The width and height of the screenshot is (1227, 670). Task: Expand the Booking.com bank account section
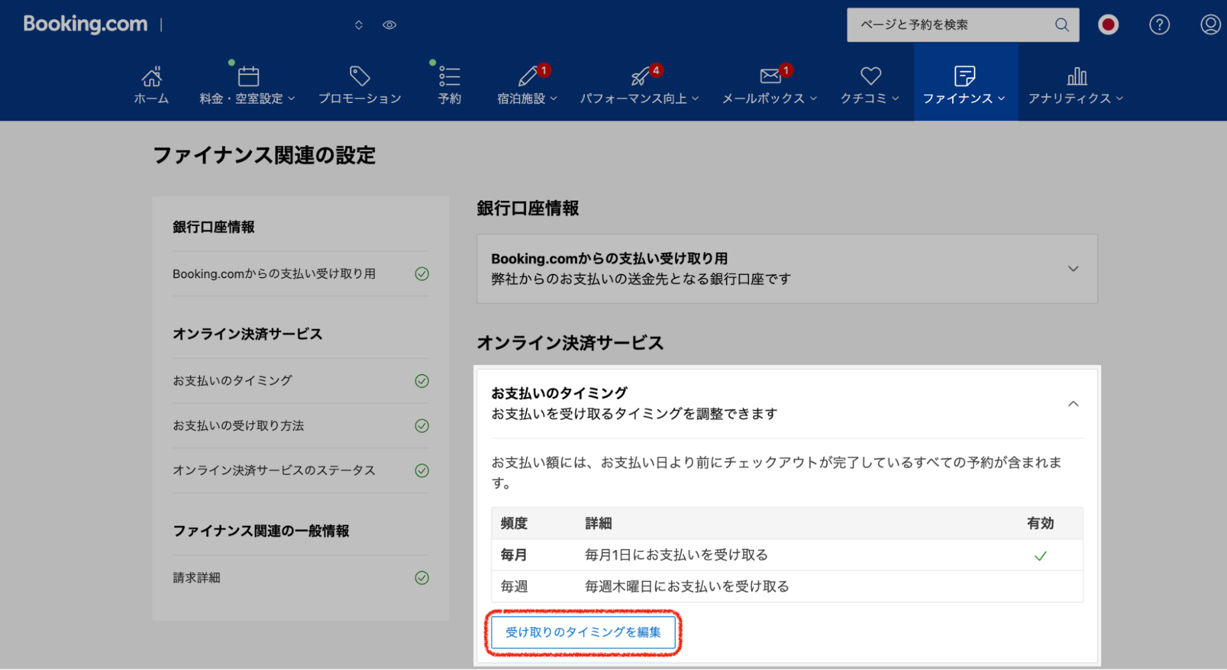[1072, 269]
